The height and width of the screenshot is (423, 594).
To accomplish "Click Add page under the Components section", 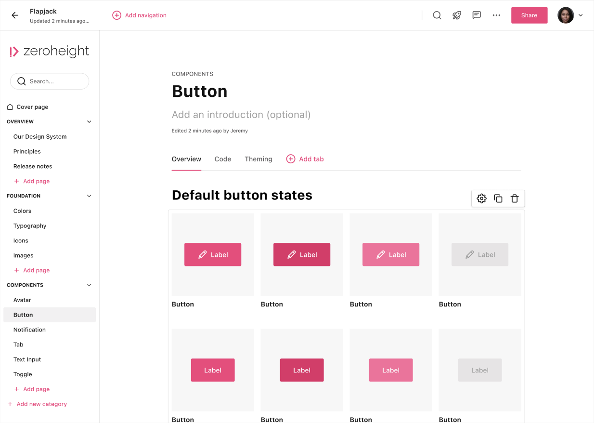I will coord(37,389).
